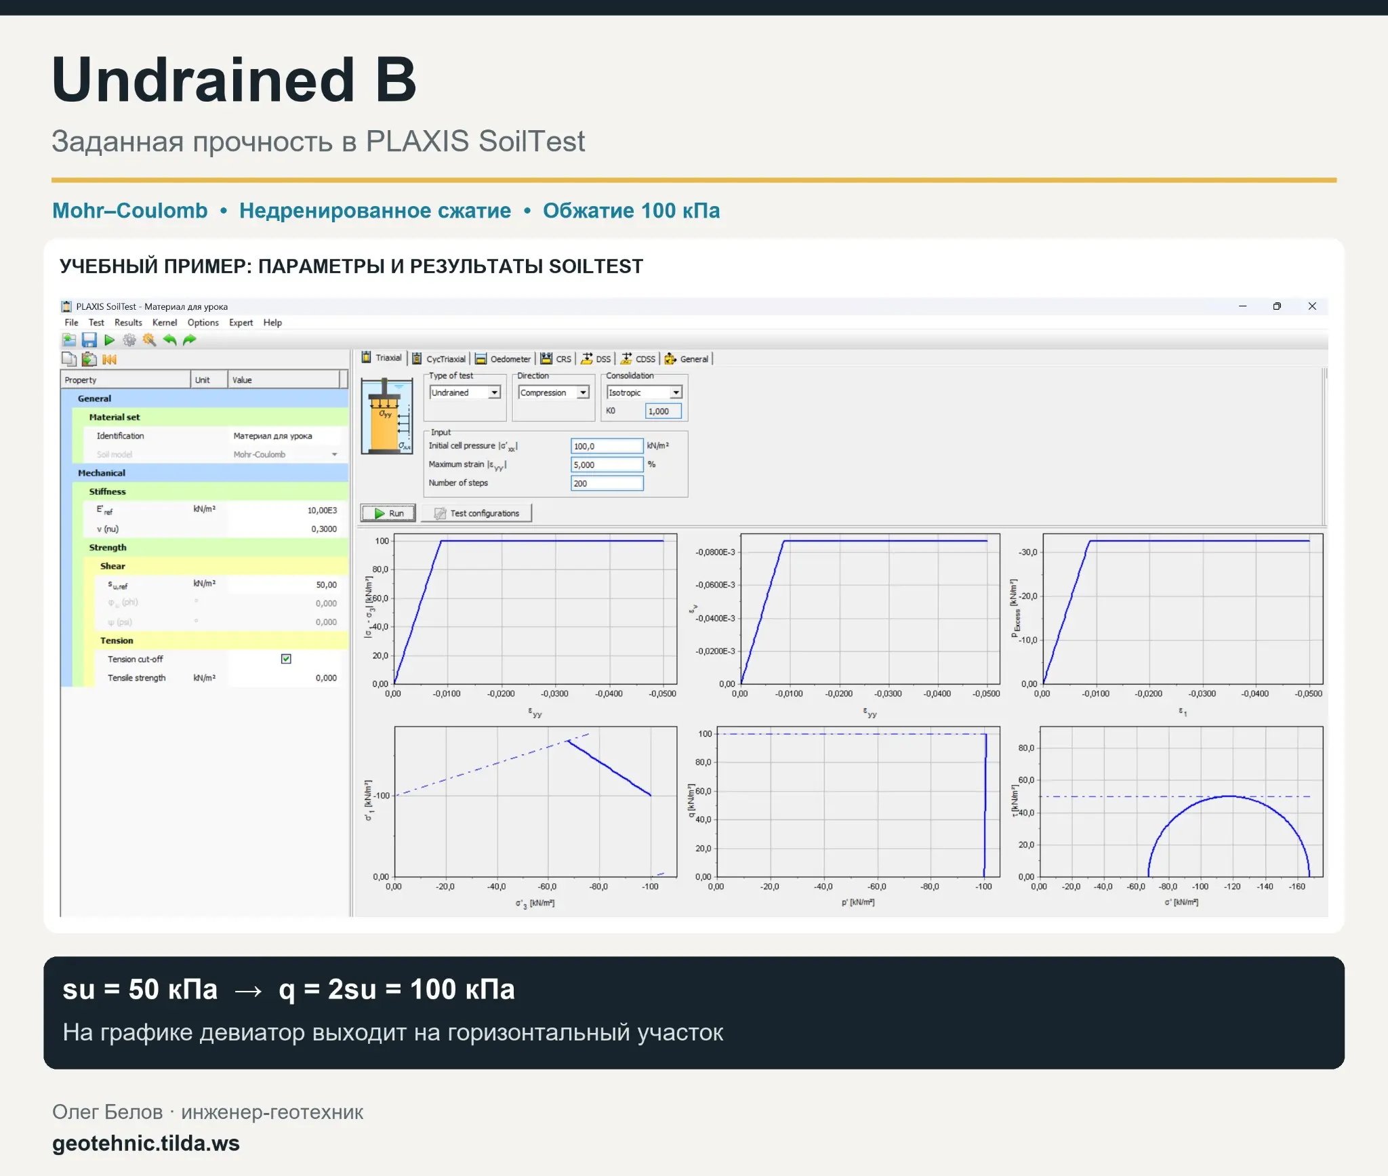1388x1176 pixels.
Task: Click the paste clipboard icon
Action: point(89,359)
